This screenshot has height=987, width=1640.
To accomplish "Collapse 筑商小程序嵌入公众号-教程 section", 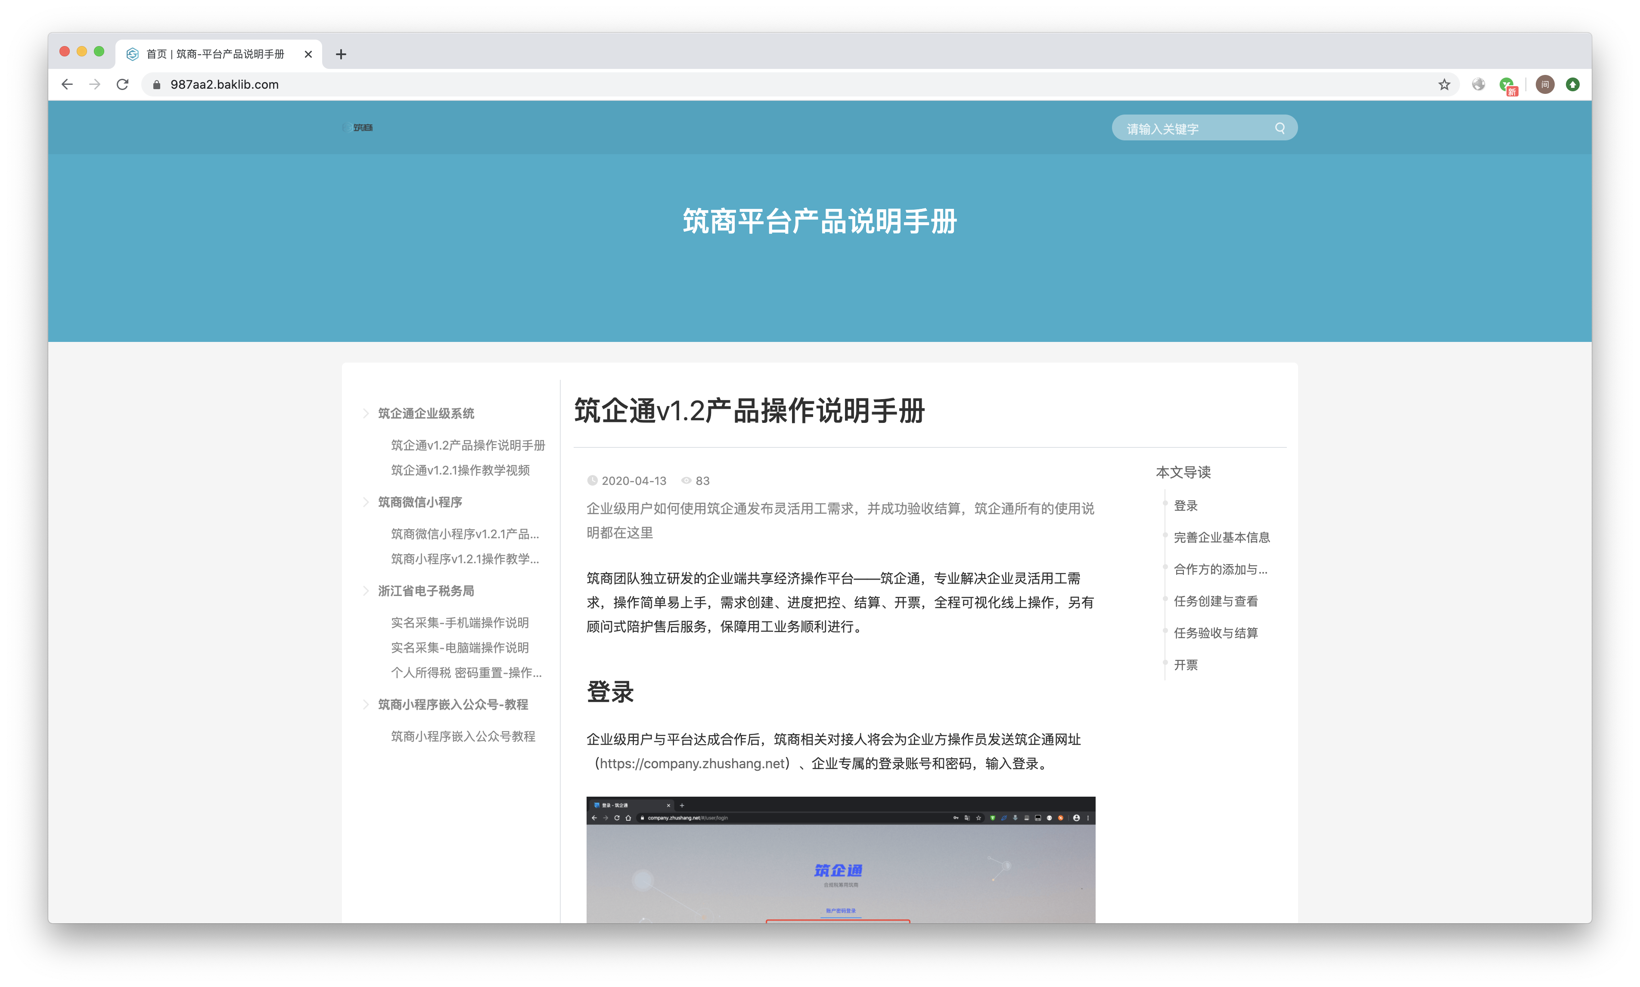I will click(x=366, y=705).
